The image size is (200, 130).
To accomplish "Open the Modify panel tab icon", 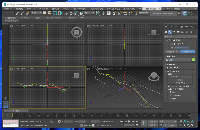I will click(171, 27).
